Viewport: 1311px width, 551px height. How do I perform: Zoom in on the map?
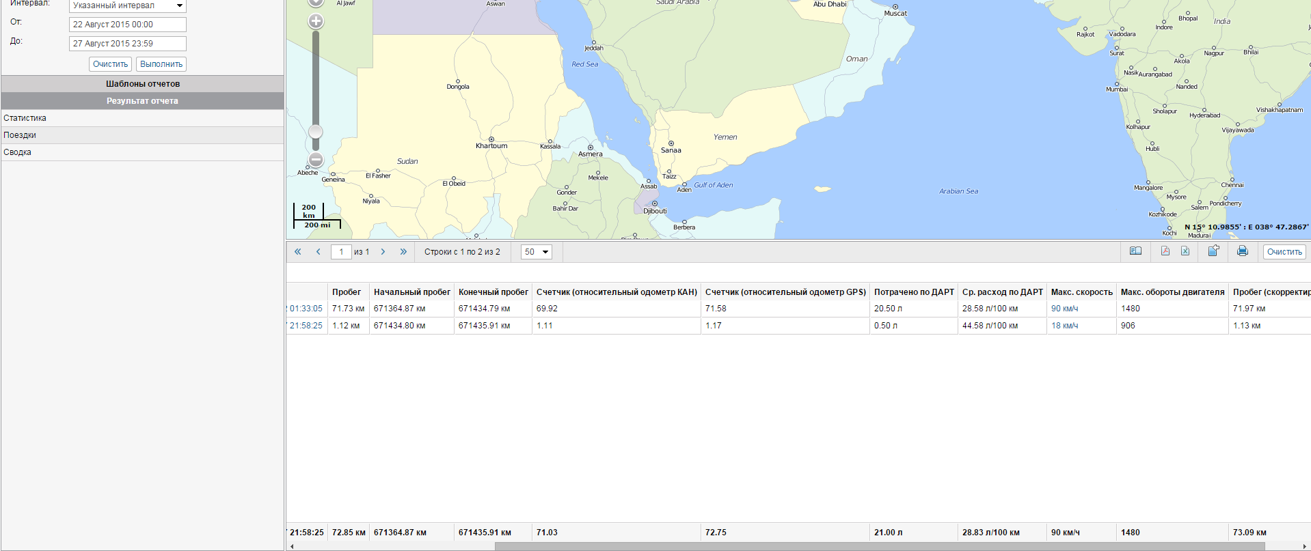click(316, 21)
